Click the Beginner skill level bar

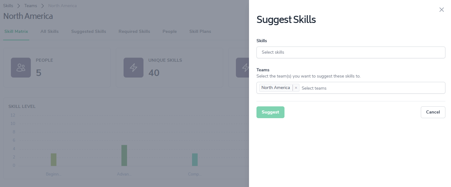(x=54, y=159)
